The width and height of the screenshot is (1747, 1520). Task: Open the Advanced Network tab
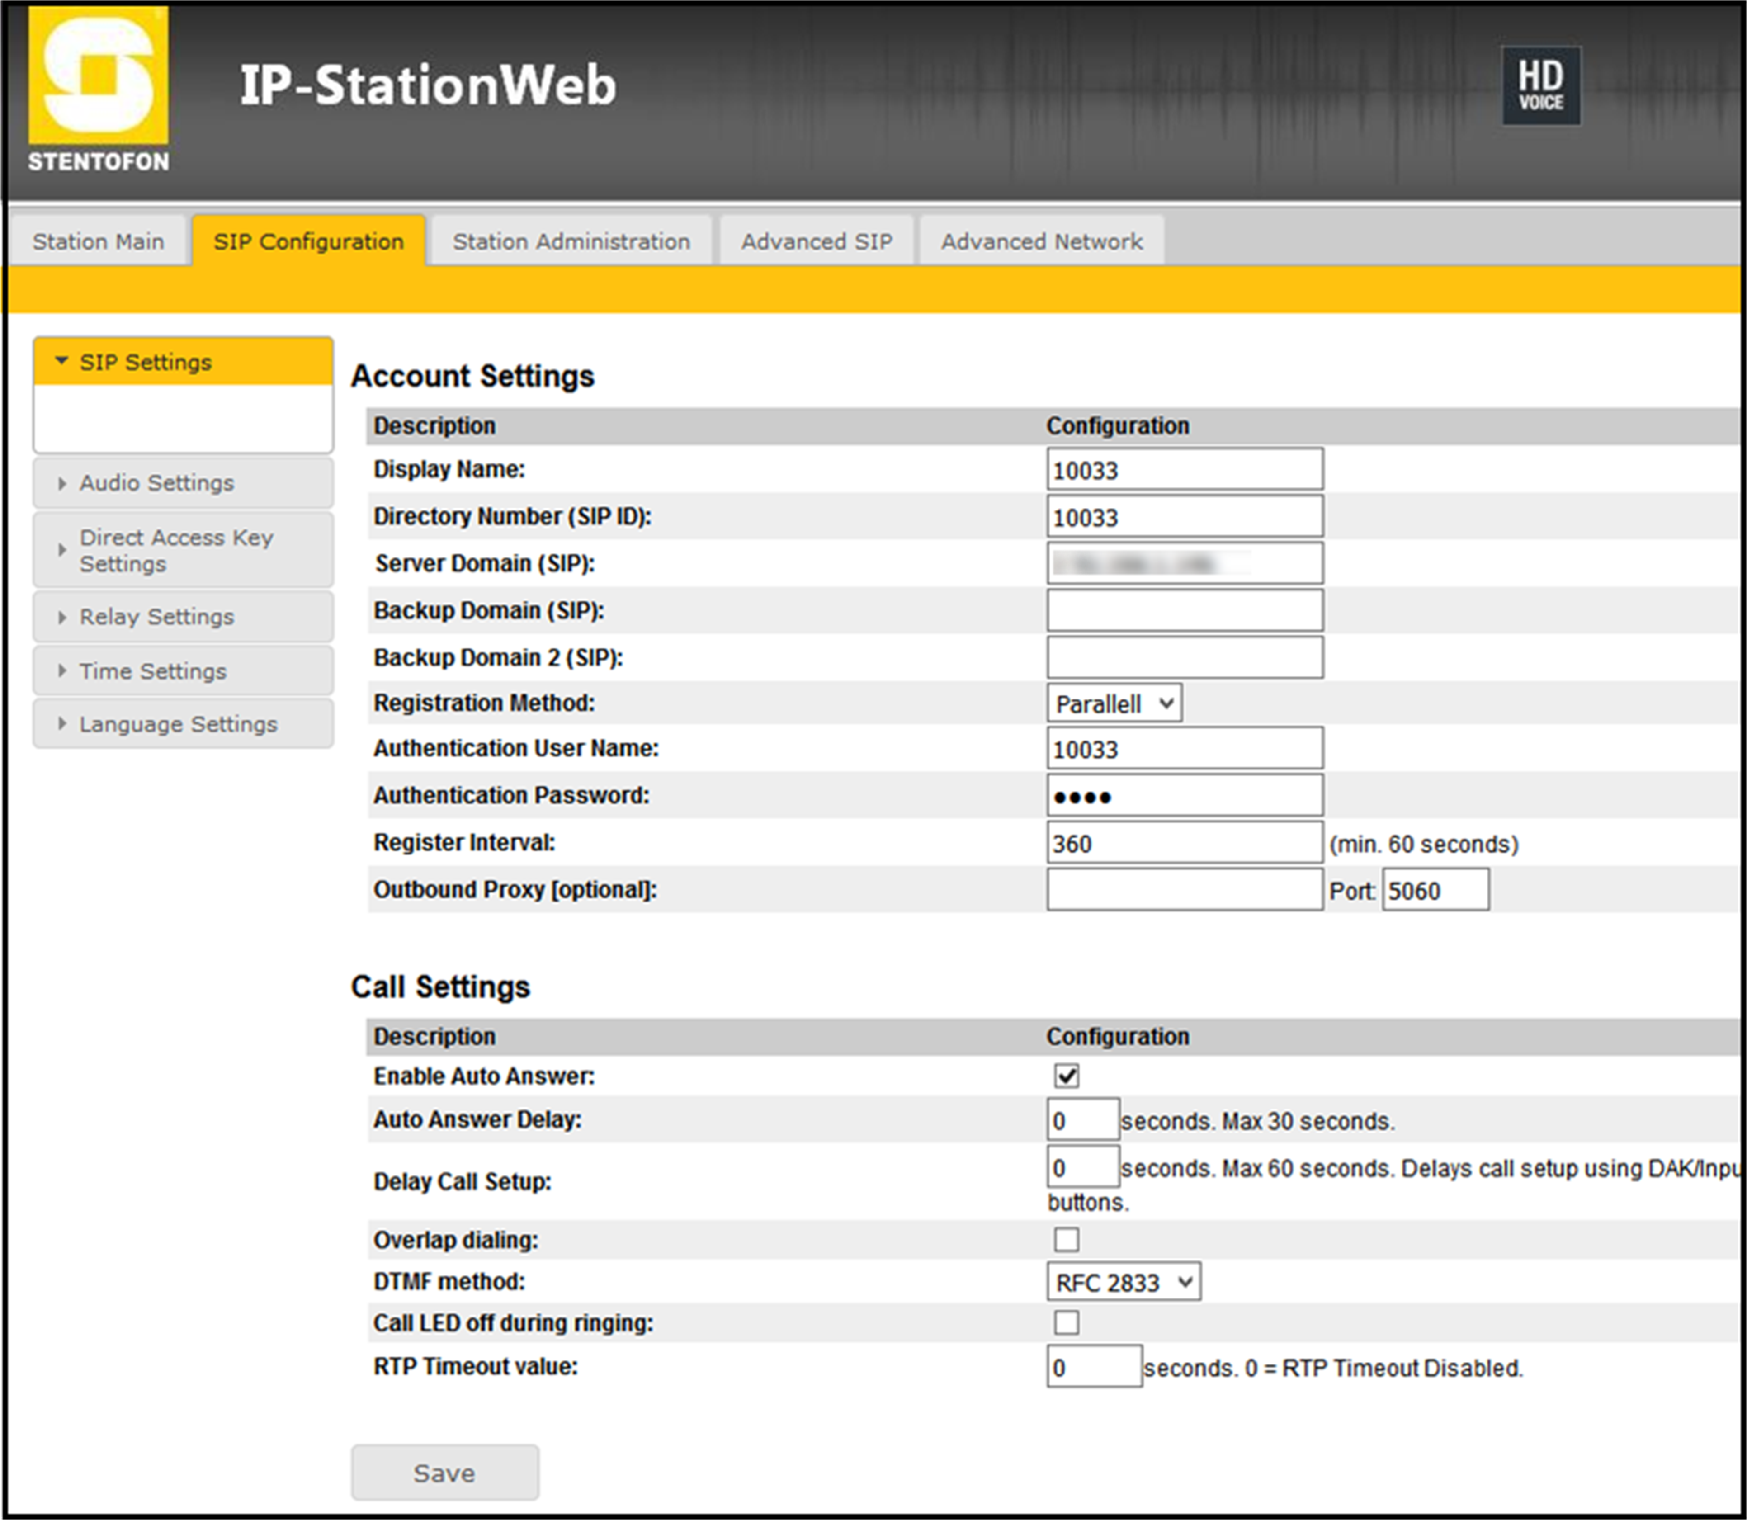(1041, 242)
